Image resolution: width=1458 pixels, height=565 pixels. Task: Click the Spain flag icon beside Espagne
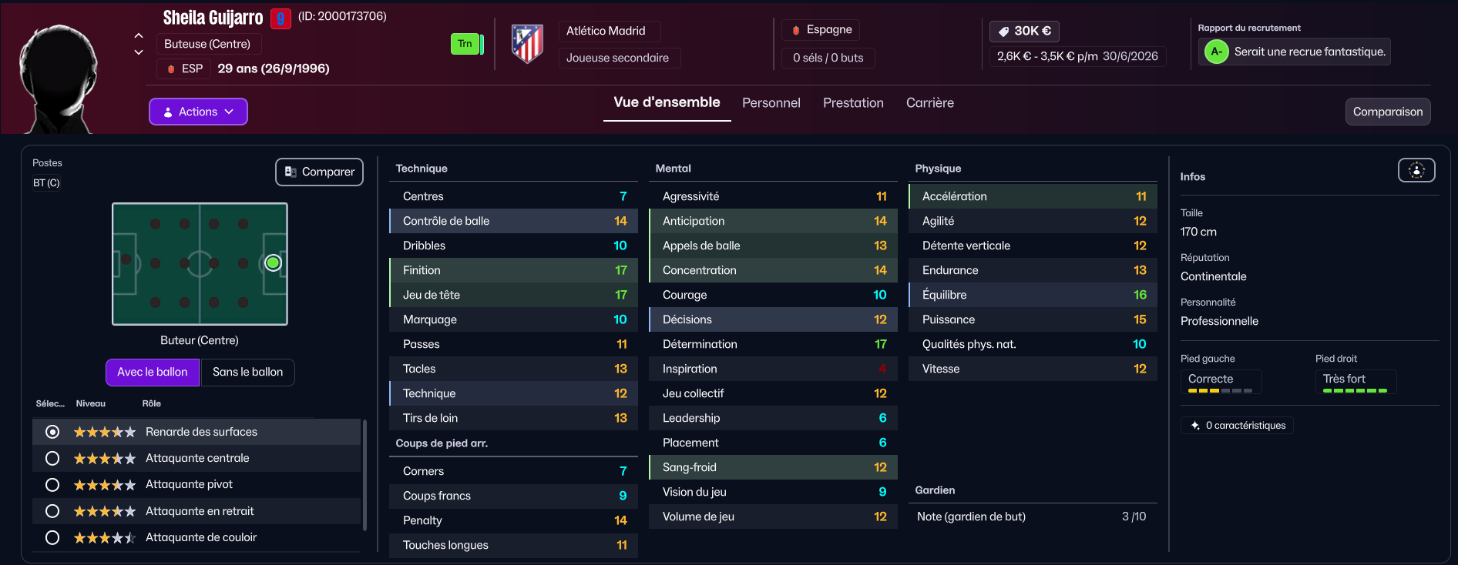pyautogui.click(x=796, y=30)
